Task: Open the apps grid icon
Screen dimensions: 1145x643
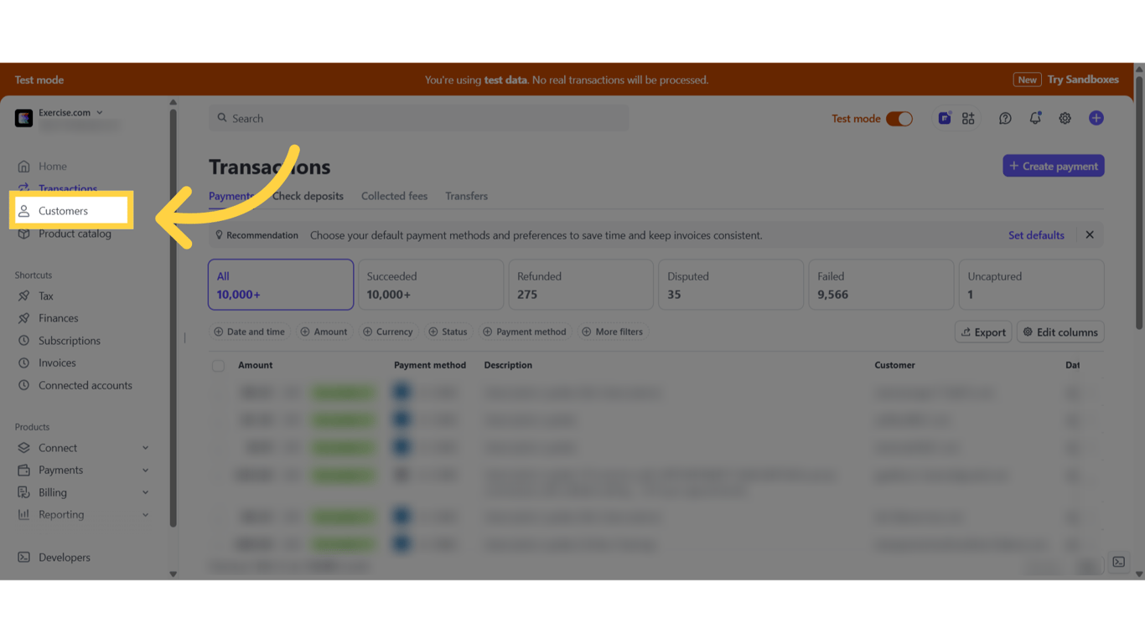Action: pos(968,118)
